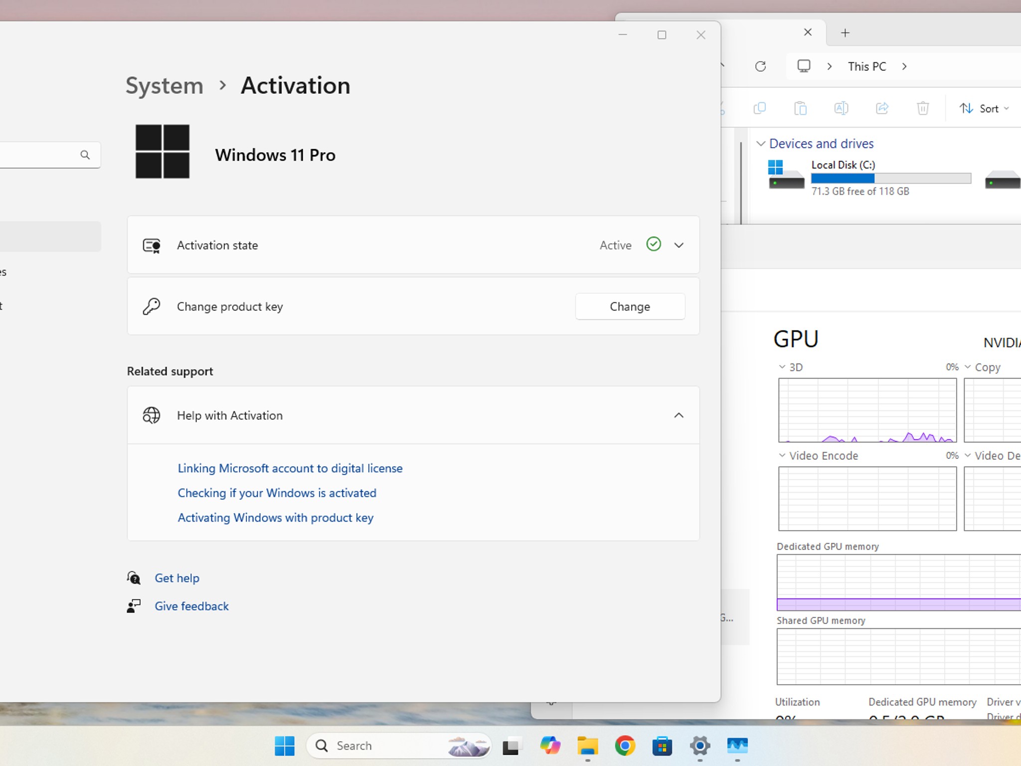Open Settings gear icon in the taskbar

(700, 746)
